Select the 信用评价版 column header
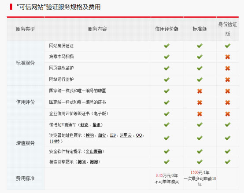This screenshot has width=244, height=193. point(166,29)
